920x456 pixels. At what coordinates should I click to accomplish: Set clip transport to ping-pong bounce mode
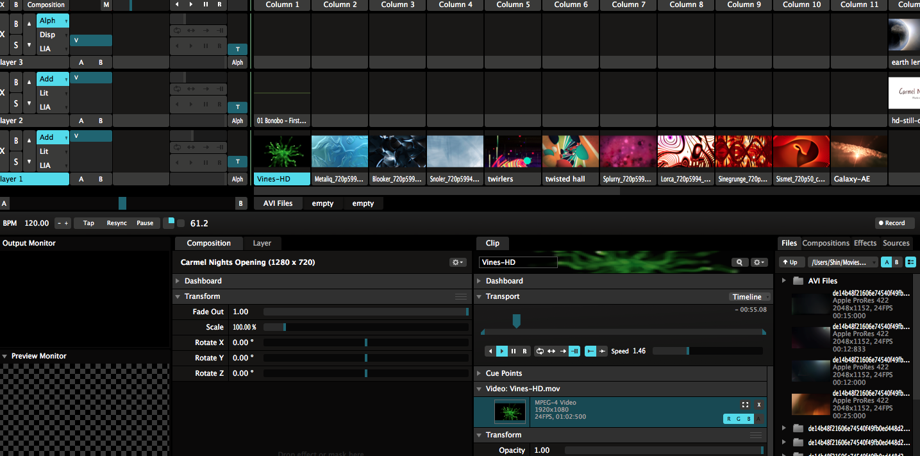pos(551,351)
